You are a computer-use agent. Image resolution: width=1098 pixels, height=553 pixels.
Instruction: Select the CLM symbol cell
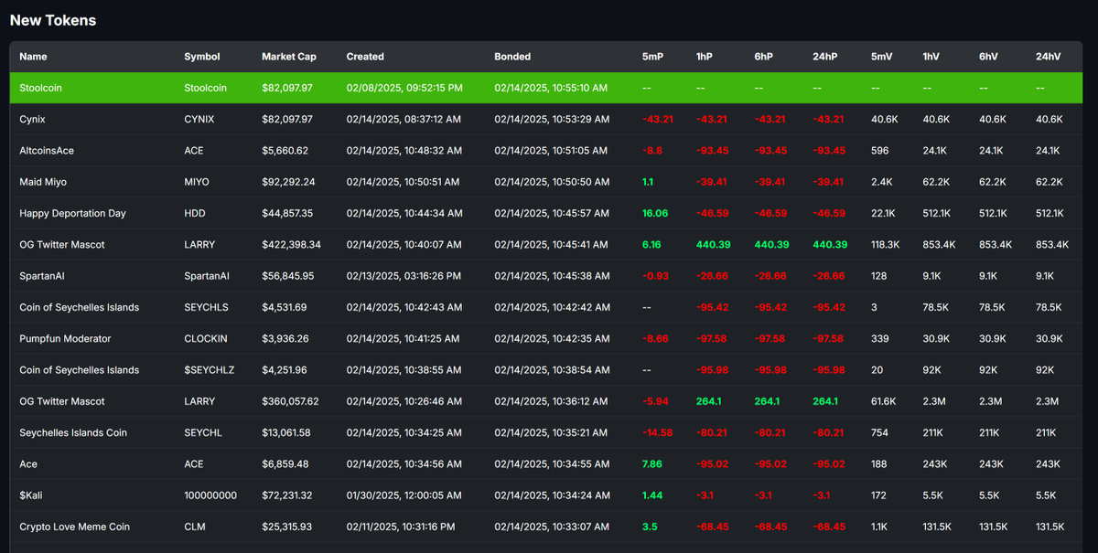pos(194,526)
